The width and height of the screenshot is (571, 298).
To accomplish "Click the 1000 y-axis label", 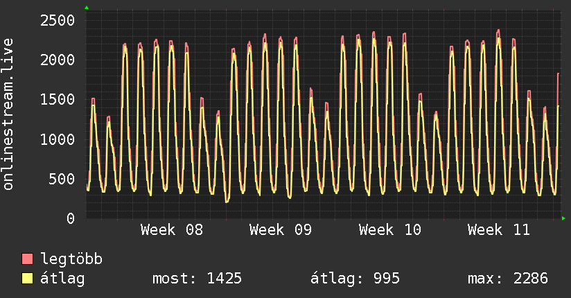I will (58, 139).
